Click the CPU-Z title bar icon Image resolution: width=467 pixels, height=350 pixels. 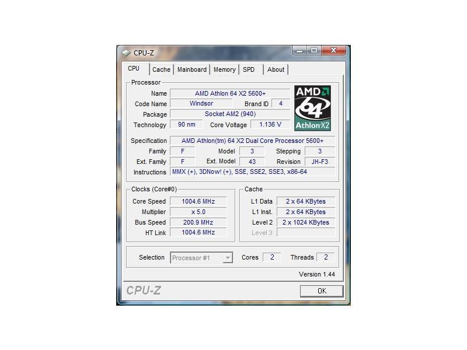click(126, 53)
